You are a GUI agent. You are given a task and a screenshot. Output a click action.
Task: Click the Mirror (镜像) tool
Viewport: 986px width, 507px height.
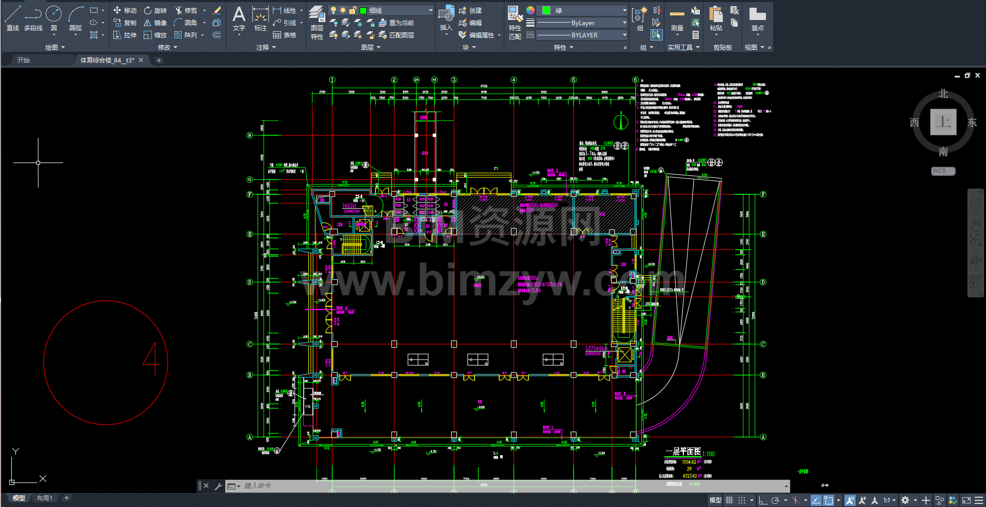click(155, 23)
